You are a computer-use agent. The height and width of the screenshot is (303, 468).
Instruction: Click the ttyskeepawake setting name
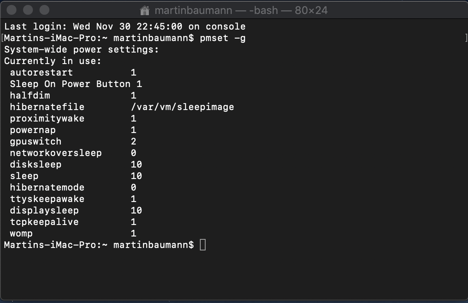(x=47, y=199)
